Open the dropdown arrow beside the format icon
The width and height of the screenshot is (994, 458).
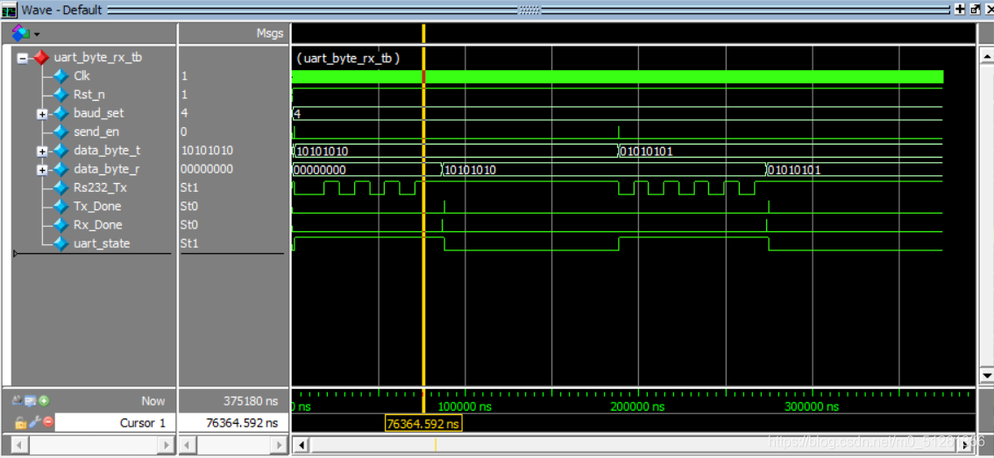pos(37,33)
